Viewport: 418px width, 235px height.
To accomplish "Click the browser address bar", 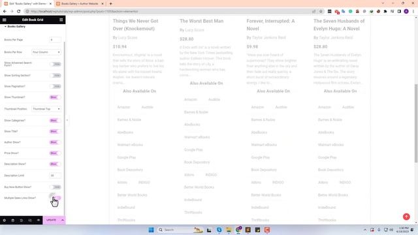I will [x=170, y=12].
